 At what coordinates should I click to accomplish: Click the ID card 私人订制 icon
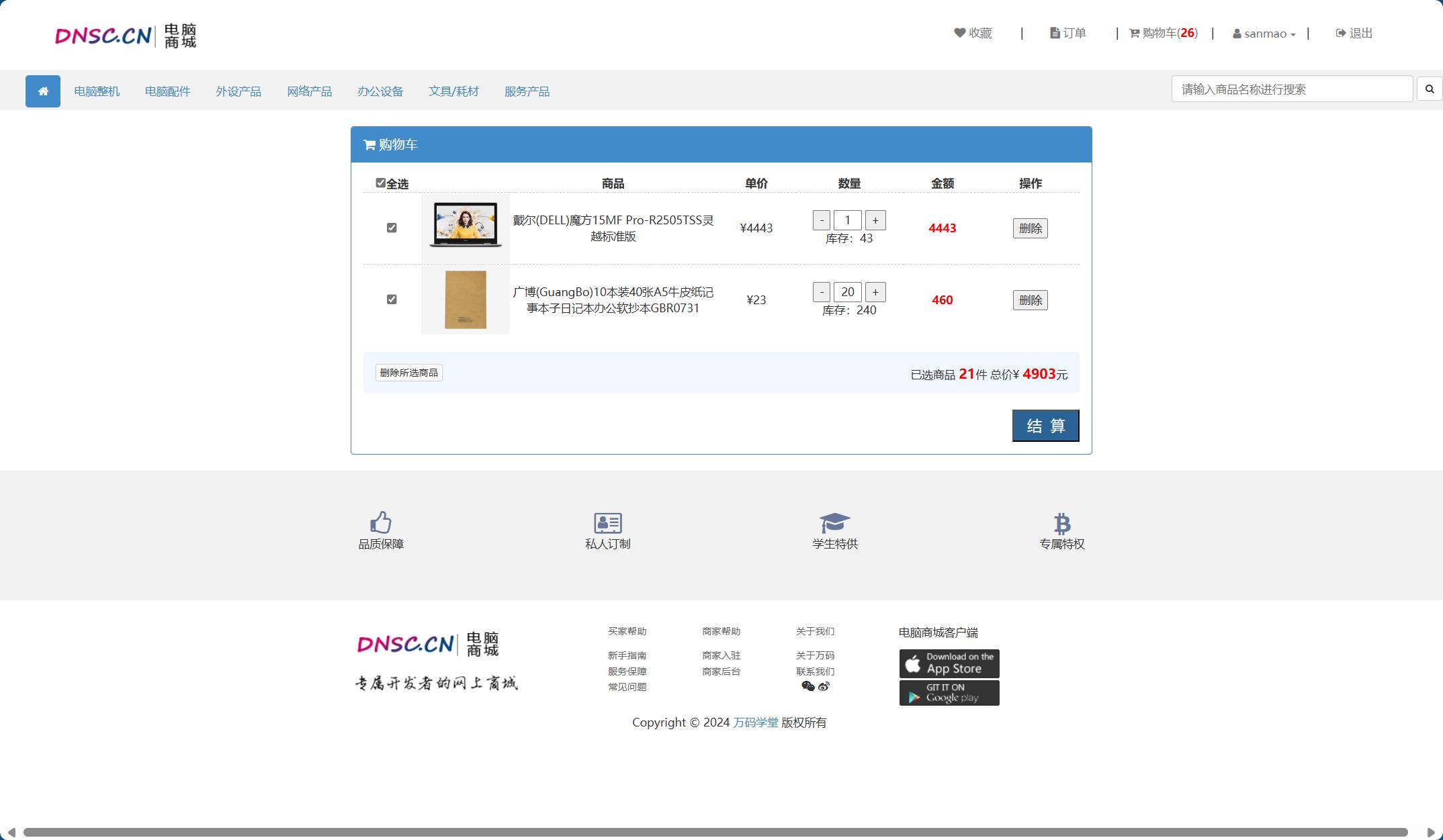click(x=608, y=523)
